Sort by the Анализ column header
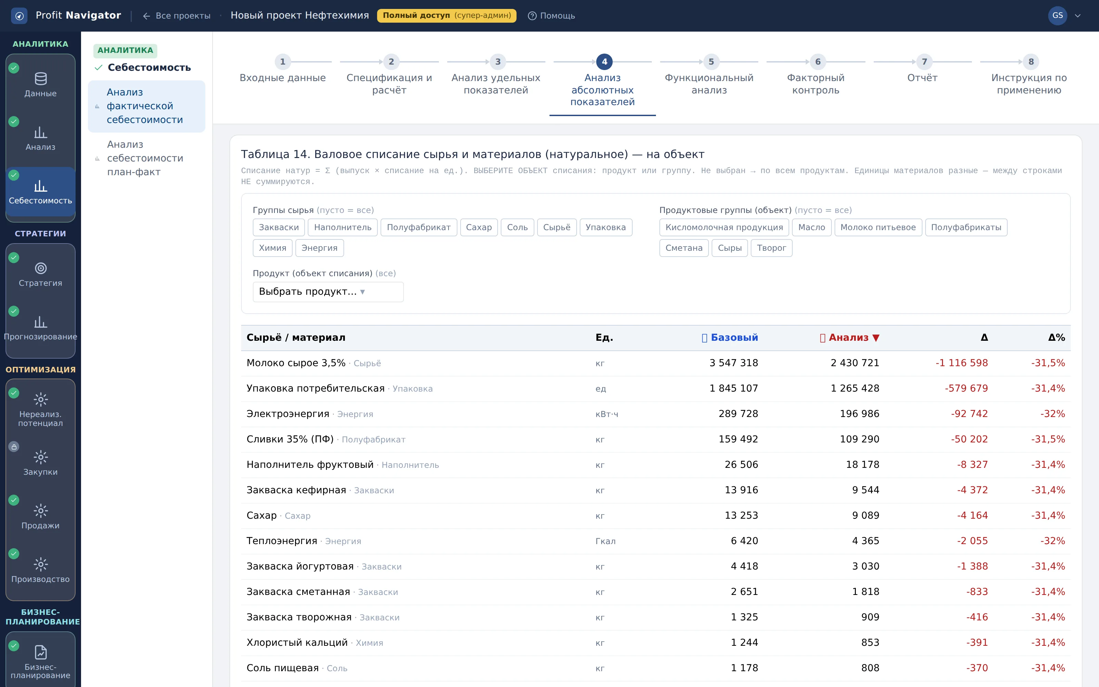 tap(849, 338)
